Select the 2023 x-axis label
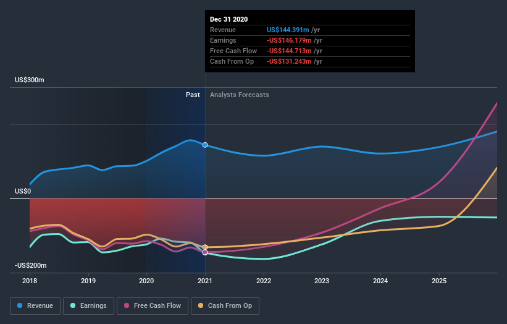This screenshot has width=507, height=324. 322,281
